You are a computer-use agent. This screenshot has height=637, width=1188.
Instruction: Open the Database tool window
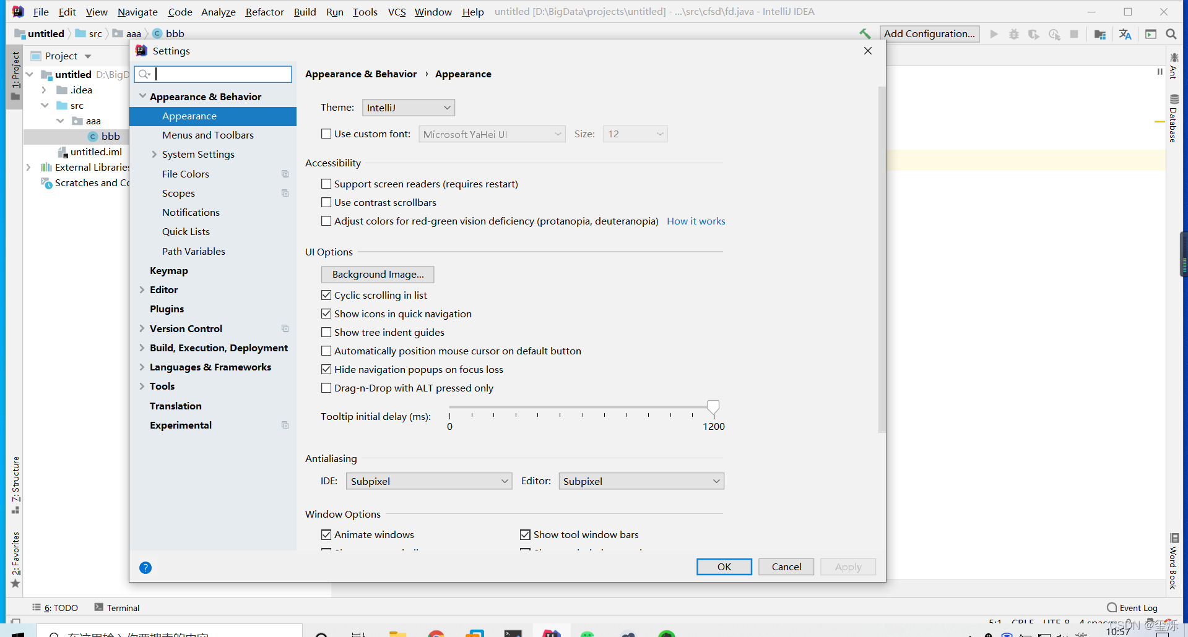click(x=1173, y=118)
